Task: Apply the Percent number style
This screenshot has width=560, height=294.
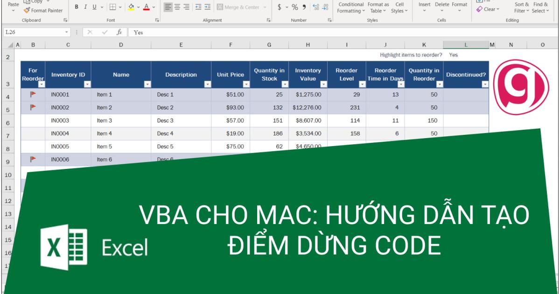Action: click(x=295, y=7)
